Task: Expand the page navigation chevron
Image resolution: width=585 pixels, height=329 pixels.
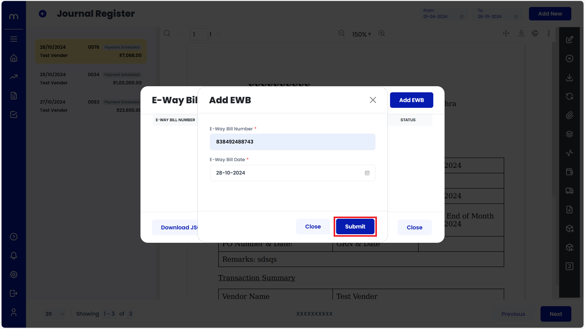Action: point(219,34)
